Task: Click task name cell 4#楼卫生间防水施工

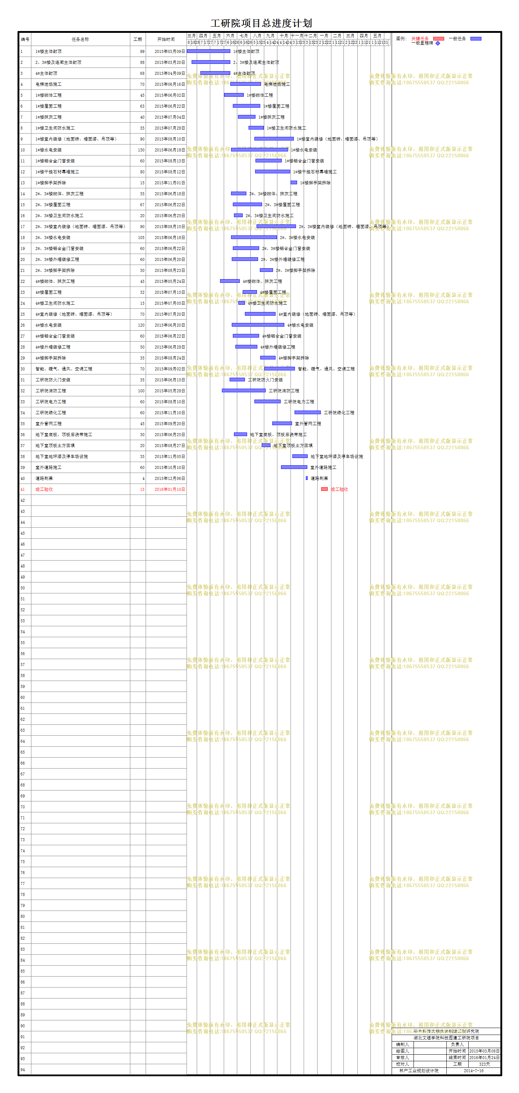Action: [80, 303]
